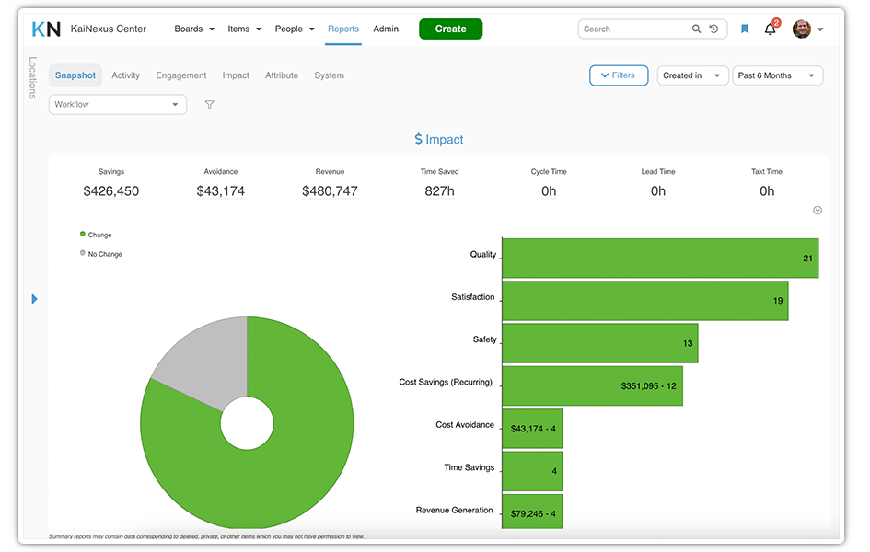Viewport: 870px width, 552px height.
Task: Open the Created in dropdown
Action: coord(692,75)
